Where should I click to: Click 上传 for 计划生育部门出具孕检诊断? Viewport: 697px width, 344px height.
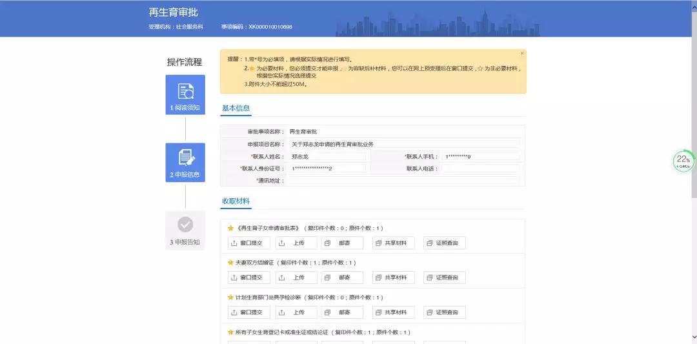(x=296, y=312)
